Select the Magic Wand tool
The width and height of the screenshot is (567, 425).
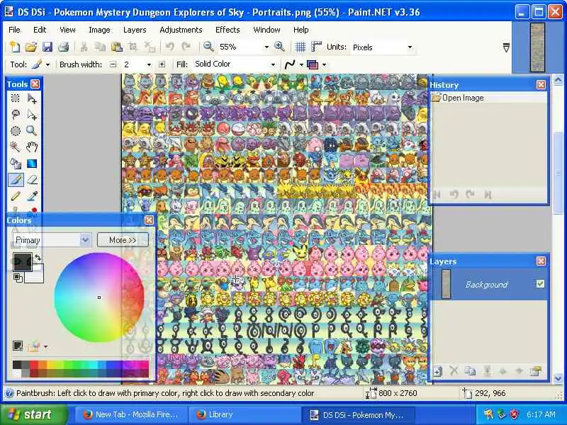[x=15, y=147]
